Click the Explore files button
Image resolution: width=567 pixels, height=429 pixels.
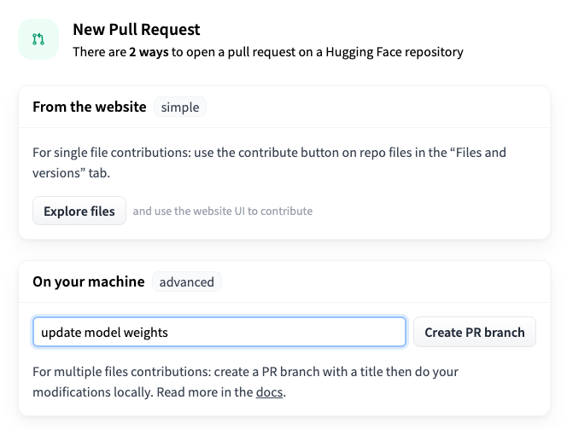79,211
